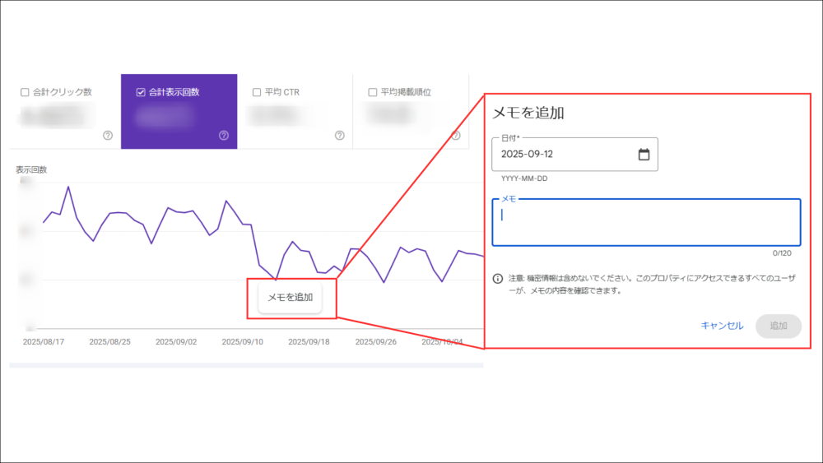Click the 2025/09/26 axis date
823x463 pixels.
pyautogui.click(x=376, y=342)
